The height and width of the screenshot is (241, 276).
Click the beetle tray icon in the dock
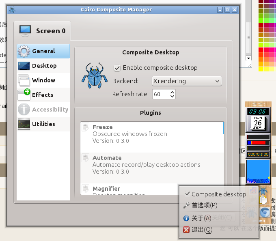[x=263, y=191]
